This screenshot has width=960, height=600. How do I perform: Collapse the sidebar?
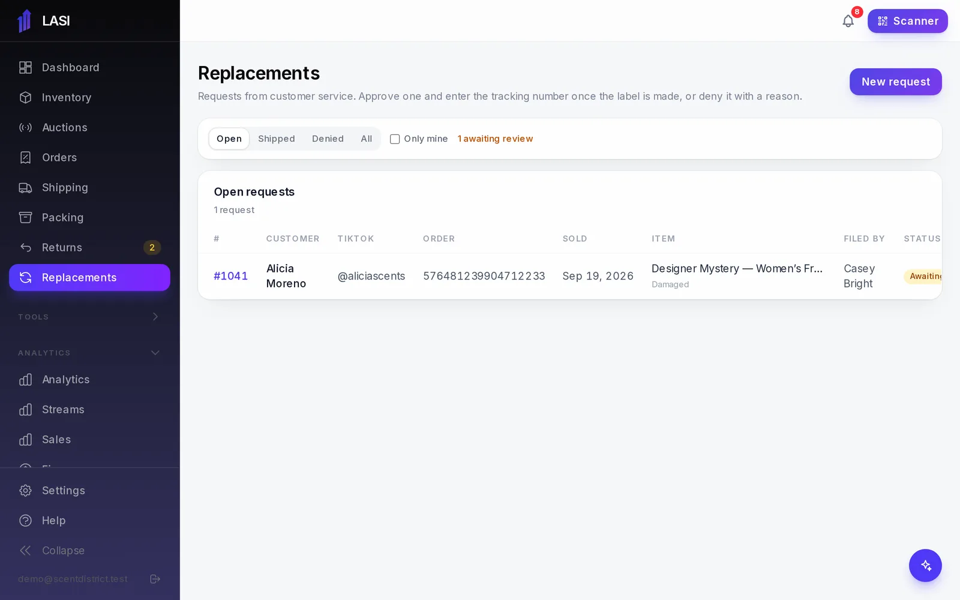(x=90, y=551)
